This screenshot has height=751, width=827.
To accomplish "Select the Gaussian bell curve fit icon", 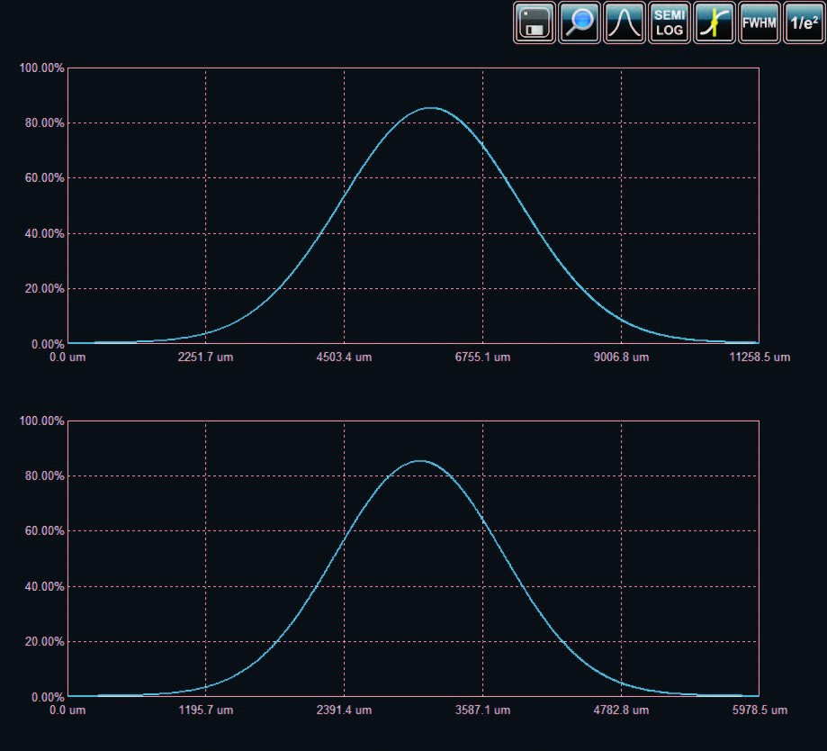I will pos(625,23).
